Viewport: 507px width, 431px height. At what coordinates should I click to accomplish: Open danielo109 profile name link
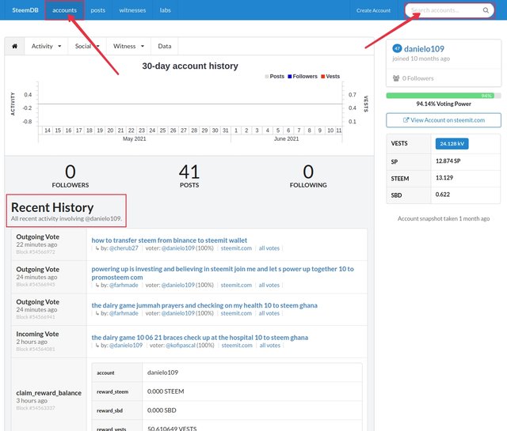(424, 49)
